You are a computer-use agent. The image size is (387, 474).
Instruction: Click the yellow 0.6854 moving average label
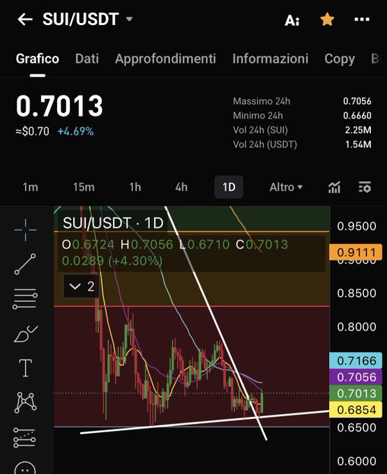pyautogui.click(x=356, y=409)
